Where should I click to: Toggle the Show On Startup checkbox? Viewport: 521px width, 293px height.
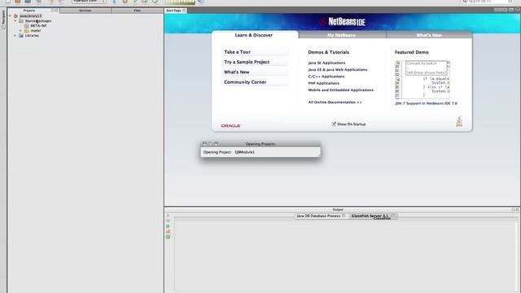[334, 124]
